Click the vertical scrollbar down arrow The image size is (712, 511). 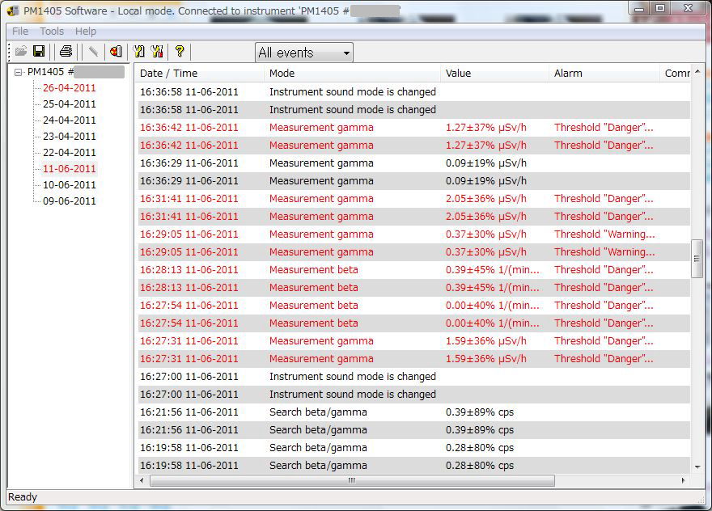[697, 467]
